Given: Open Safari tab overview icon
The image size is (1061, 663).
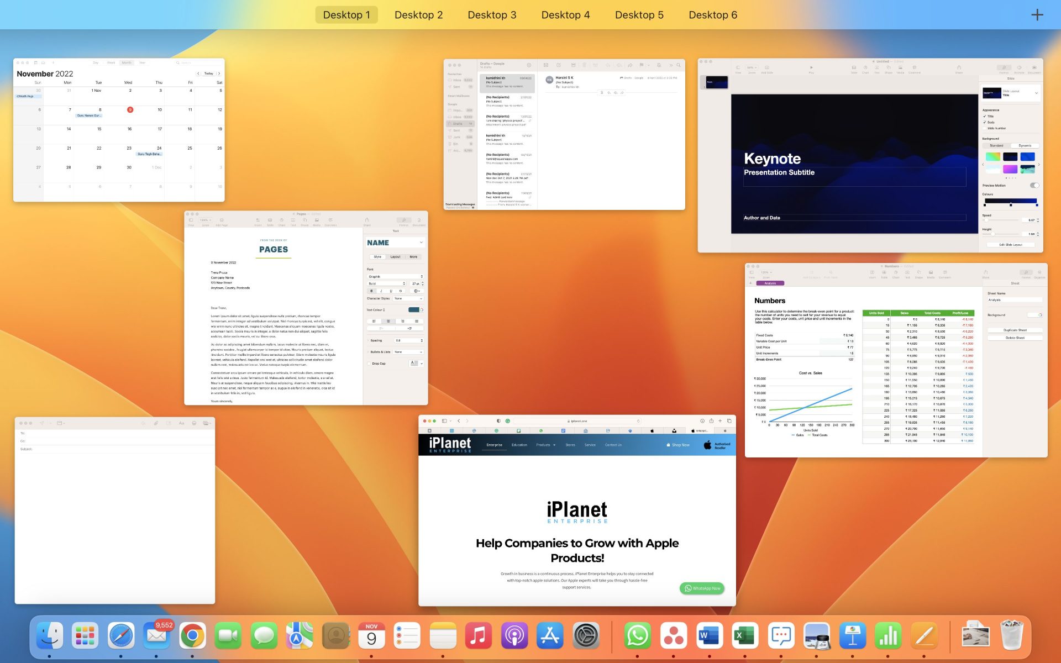Looking at the screenshot, I should pyautogui.click(x=729, y=421).
